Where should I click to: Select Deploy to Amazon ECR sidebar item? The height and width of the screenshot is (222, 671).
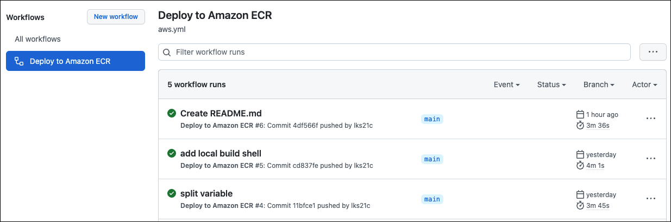click(x=76, y=61)
